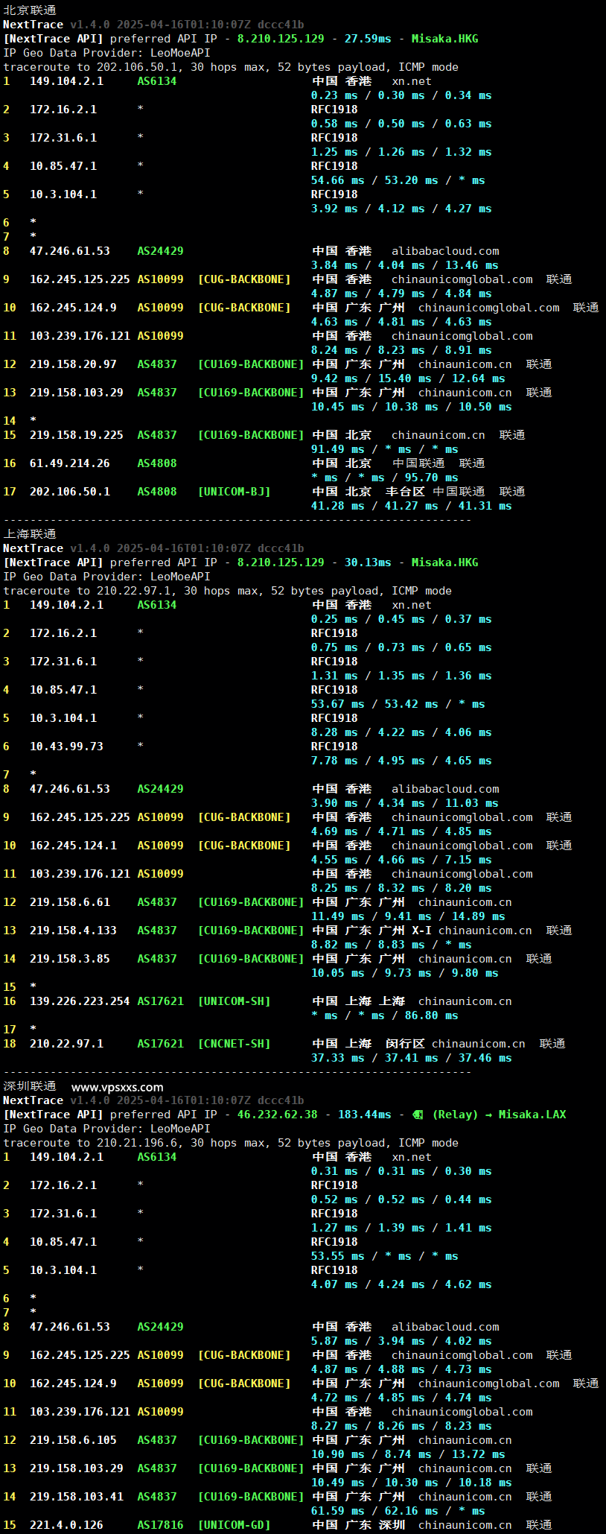Select hop IP "219.158.19.225"

click(x=77, y=435)
